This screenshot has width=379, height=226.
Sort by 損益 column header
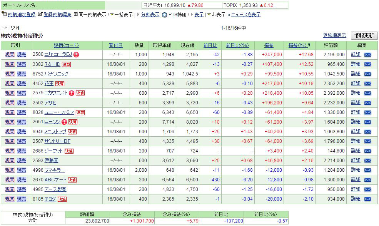coord(269,45)
